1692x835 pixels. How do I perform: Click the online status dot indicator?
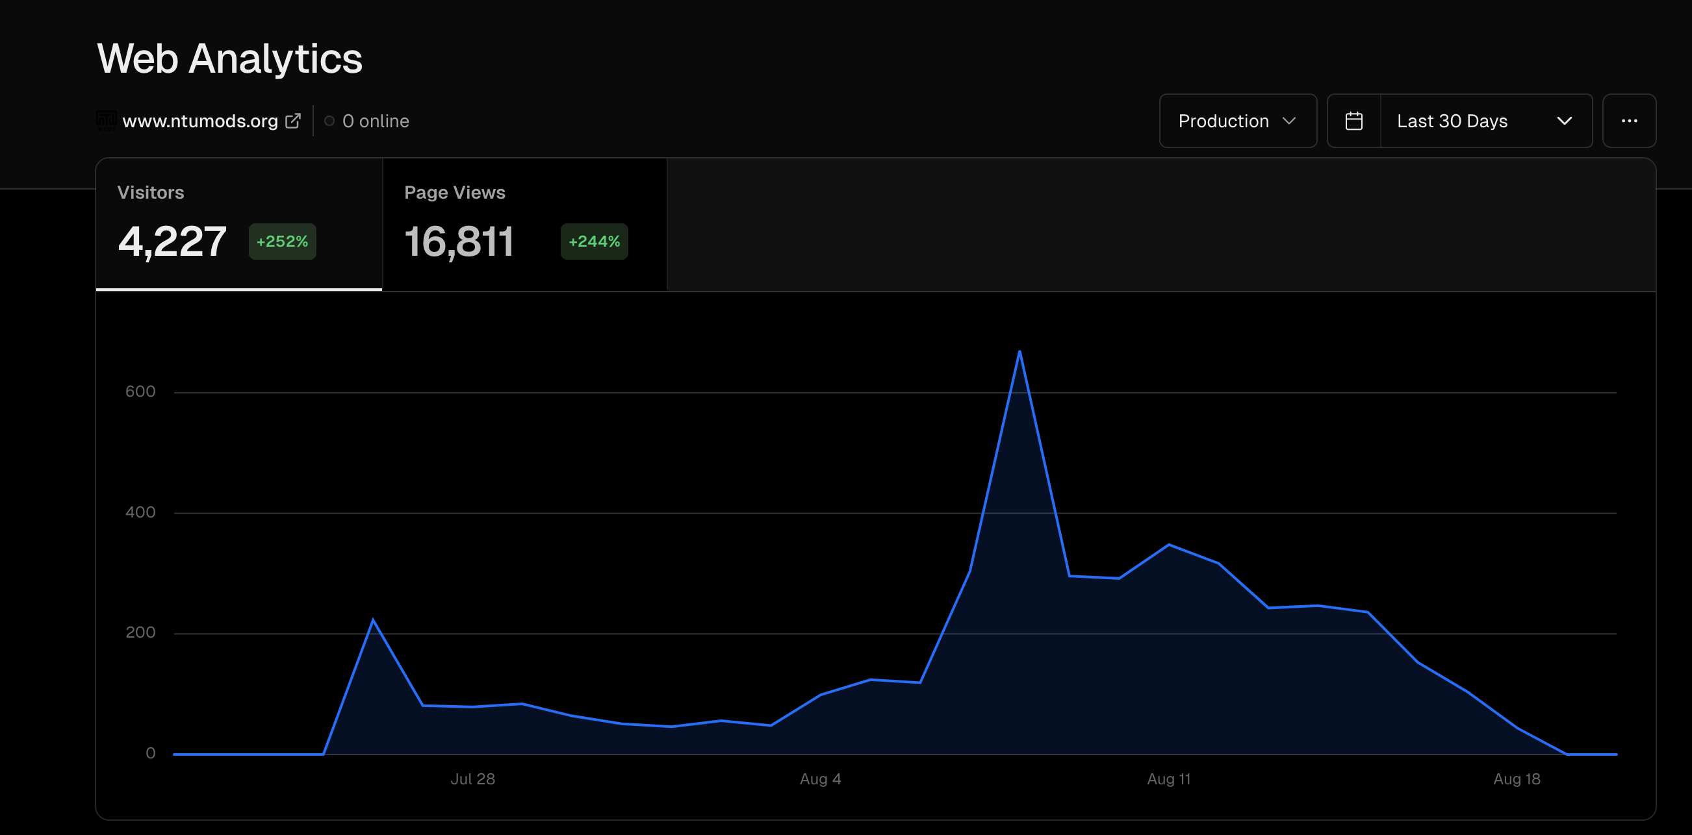point(329,121)
